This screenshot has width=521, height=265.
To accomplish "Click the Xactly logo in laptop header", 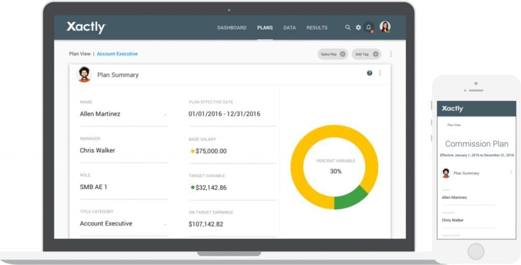I will coord(86,27).
